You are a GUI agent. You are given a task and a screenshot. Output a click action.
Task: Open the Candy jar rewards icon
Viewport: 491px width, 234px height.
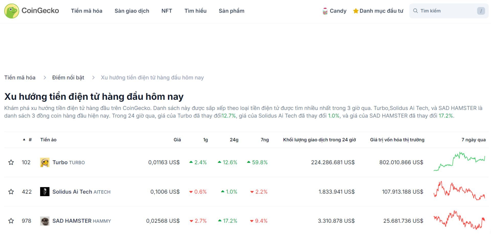pos(325,11)
